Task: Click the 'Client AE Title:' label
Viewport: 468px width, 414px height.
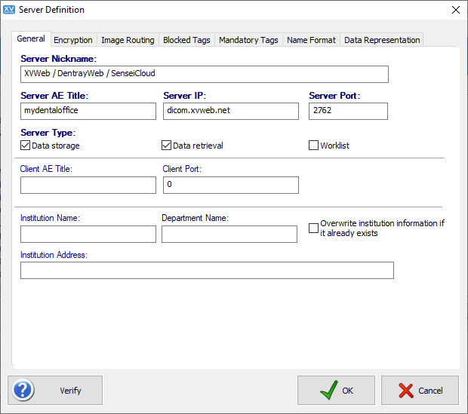Action: point(46,169)
